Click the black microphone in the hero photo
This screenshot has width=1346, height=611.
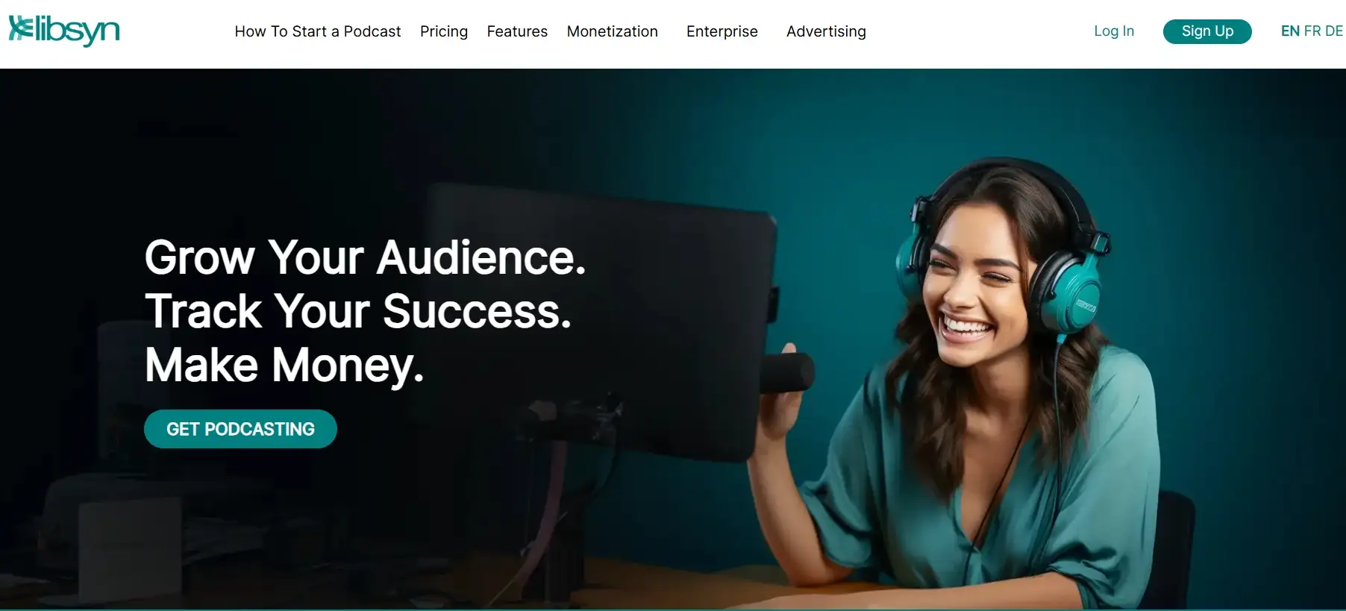click(x=786, y=372)
